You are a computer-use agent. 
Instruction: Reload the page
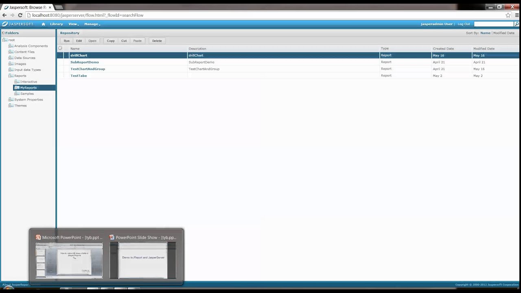pyautogui.click(x=20, y=15)
